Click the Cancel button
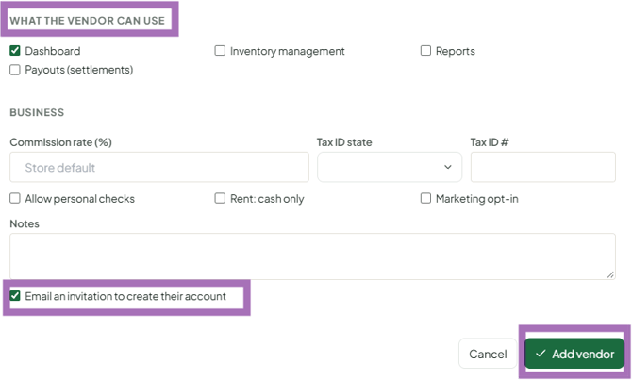The height and width of the screenshot is (380, 632). pyautogui.click(x=488, y=354)
